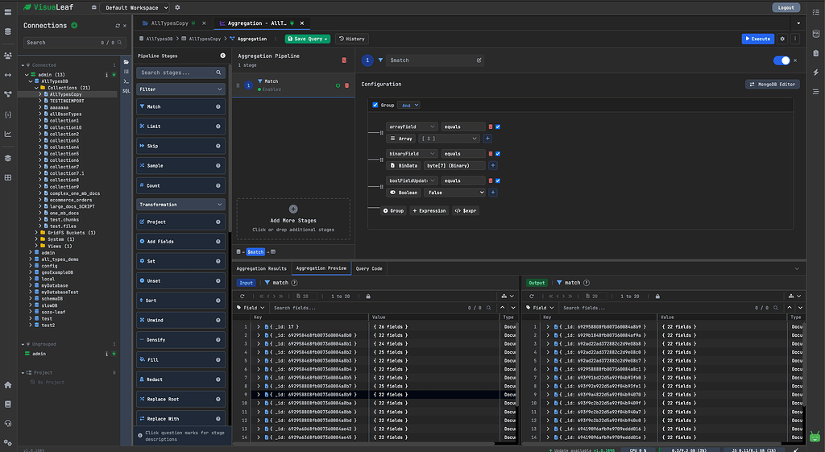Collapse the Pipeline Stages panel arrow
Viewport: 825px width, 452px height.
(x=222, y=56)
